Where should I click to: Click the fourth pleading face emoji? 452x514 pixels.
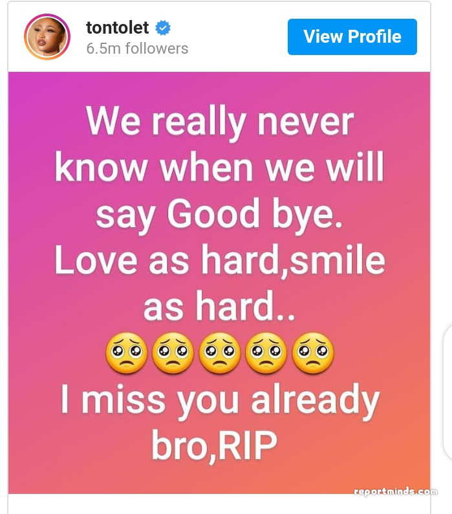pyautogui.click(x=266, y=353)
